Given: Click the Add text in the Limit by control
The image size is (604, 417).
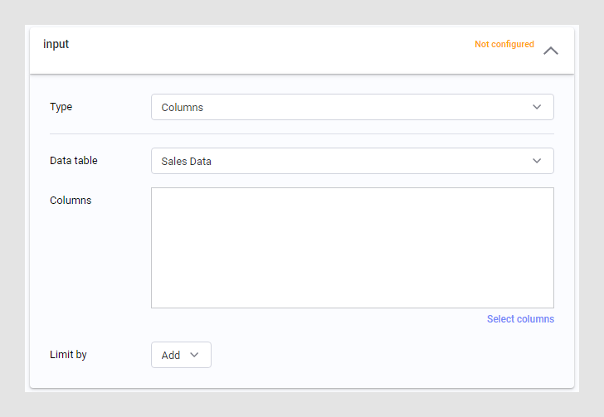Looking at the screenshot, I should point(171,356).
